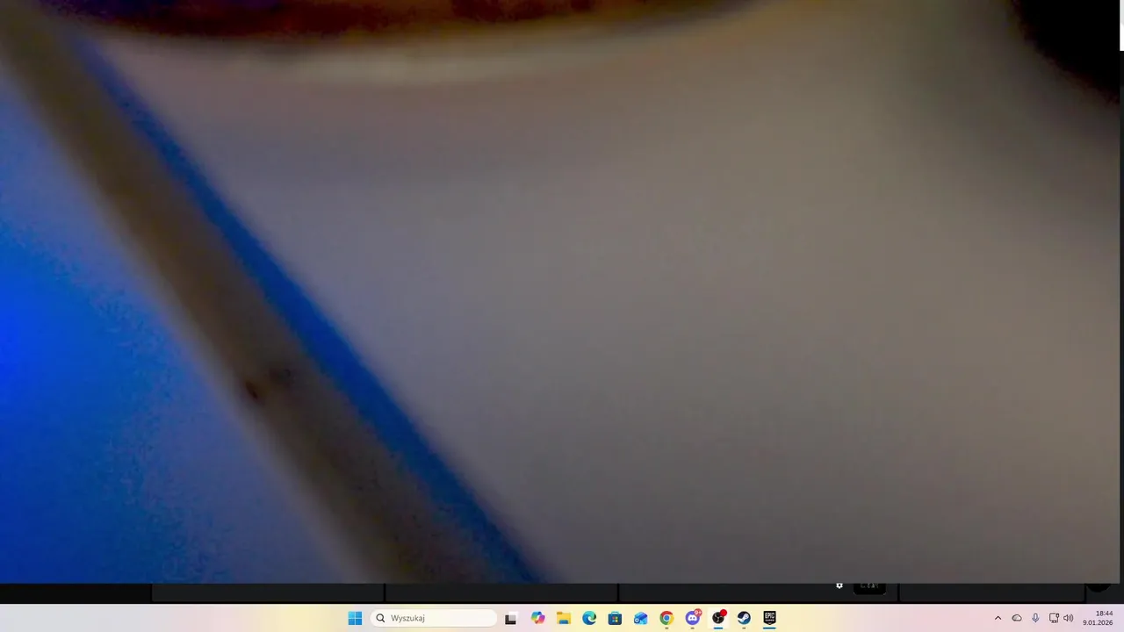Open Epic Games Launcher from the taskbar
This screenshot has height=632, width=1124.
[x=770, y=618]
